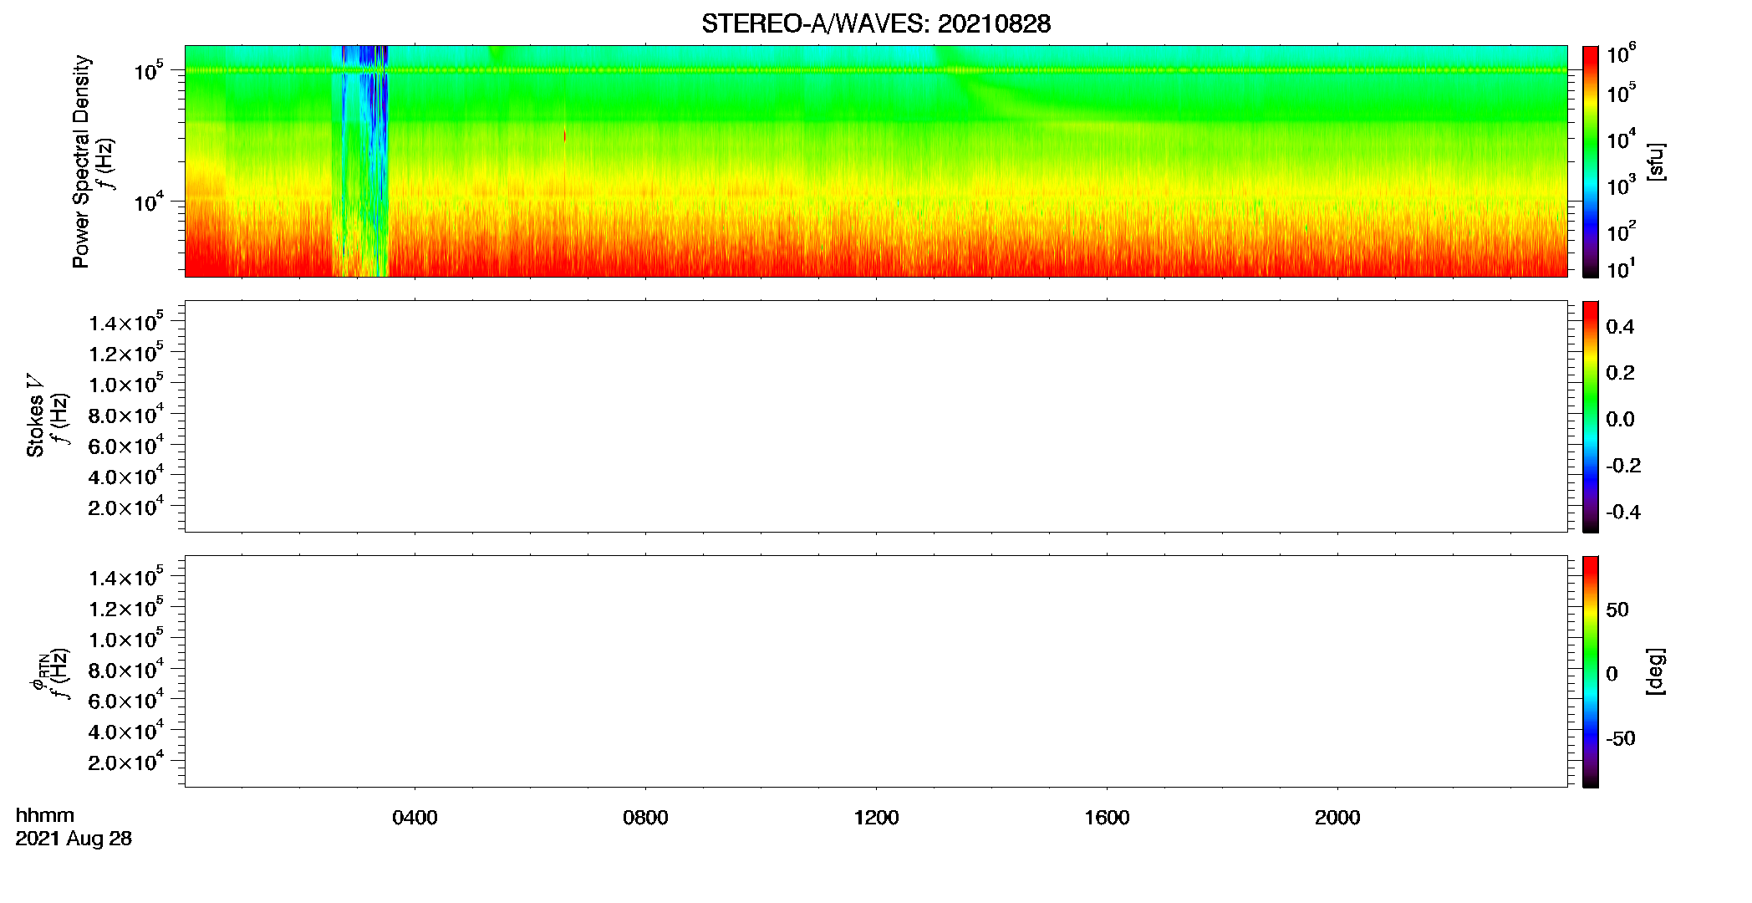Click the 0.0 Stokes V color bar tick label
The width and height of the screenshot is (1752, 903).
(1620, 420)
